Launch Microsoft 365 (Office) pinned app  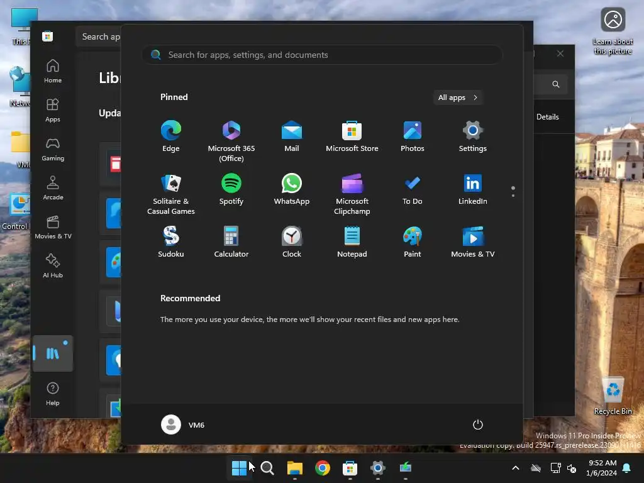[x=231, y=142]
